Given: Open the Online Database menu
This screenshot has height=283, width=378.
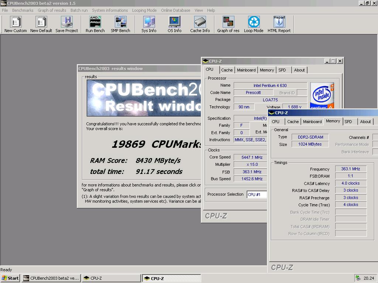Looking at the screenshot, I should pos(175,10).
